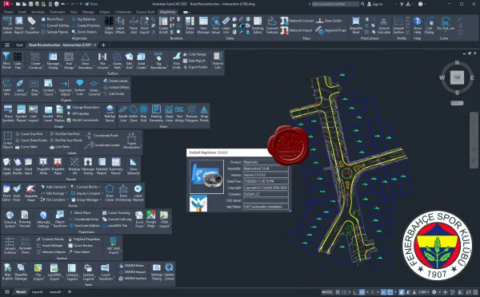Add a new drawing tab with plus button
Viewport: 480px width, 297px height.
click(103, 45)
